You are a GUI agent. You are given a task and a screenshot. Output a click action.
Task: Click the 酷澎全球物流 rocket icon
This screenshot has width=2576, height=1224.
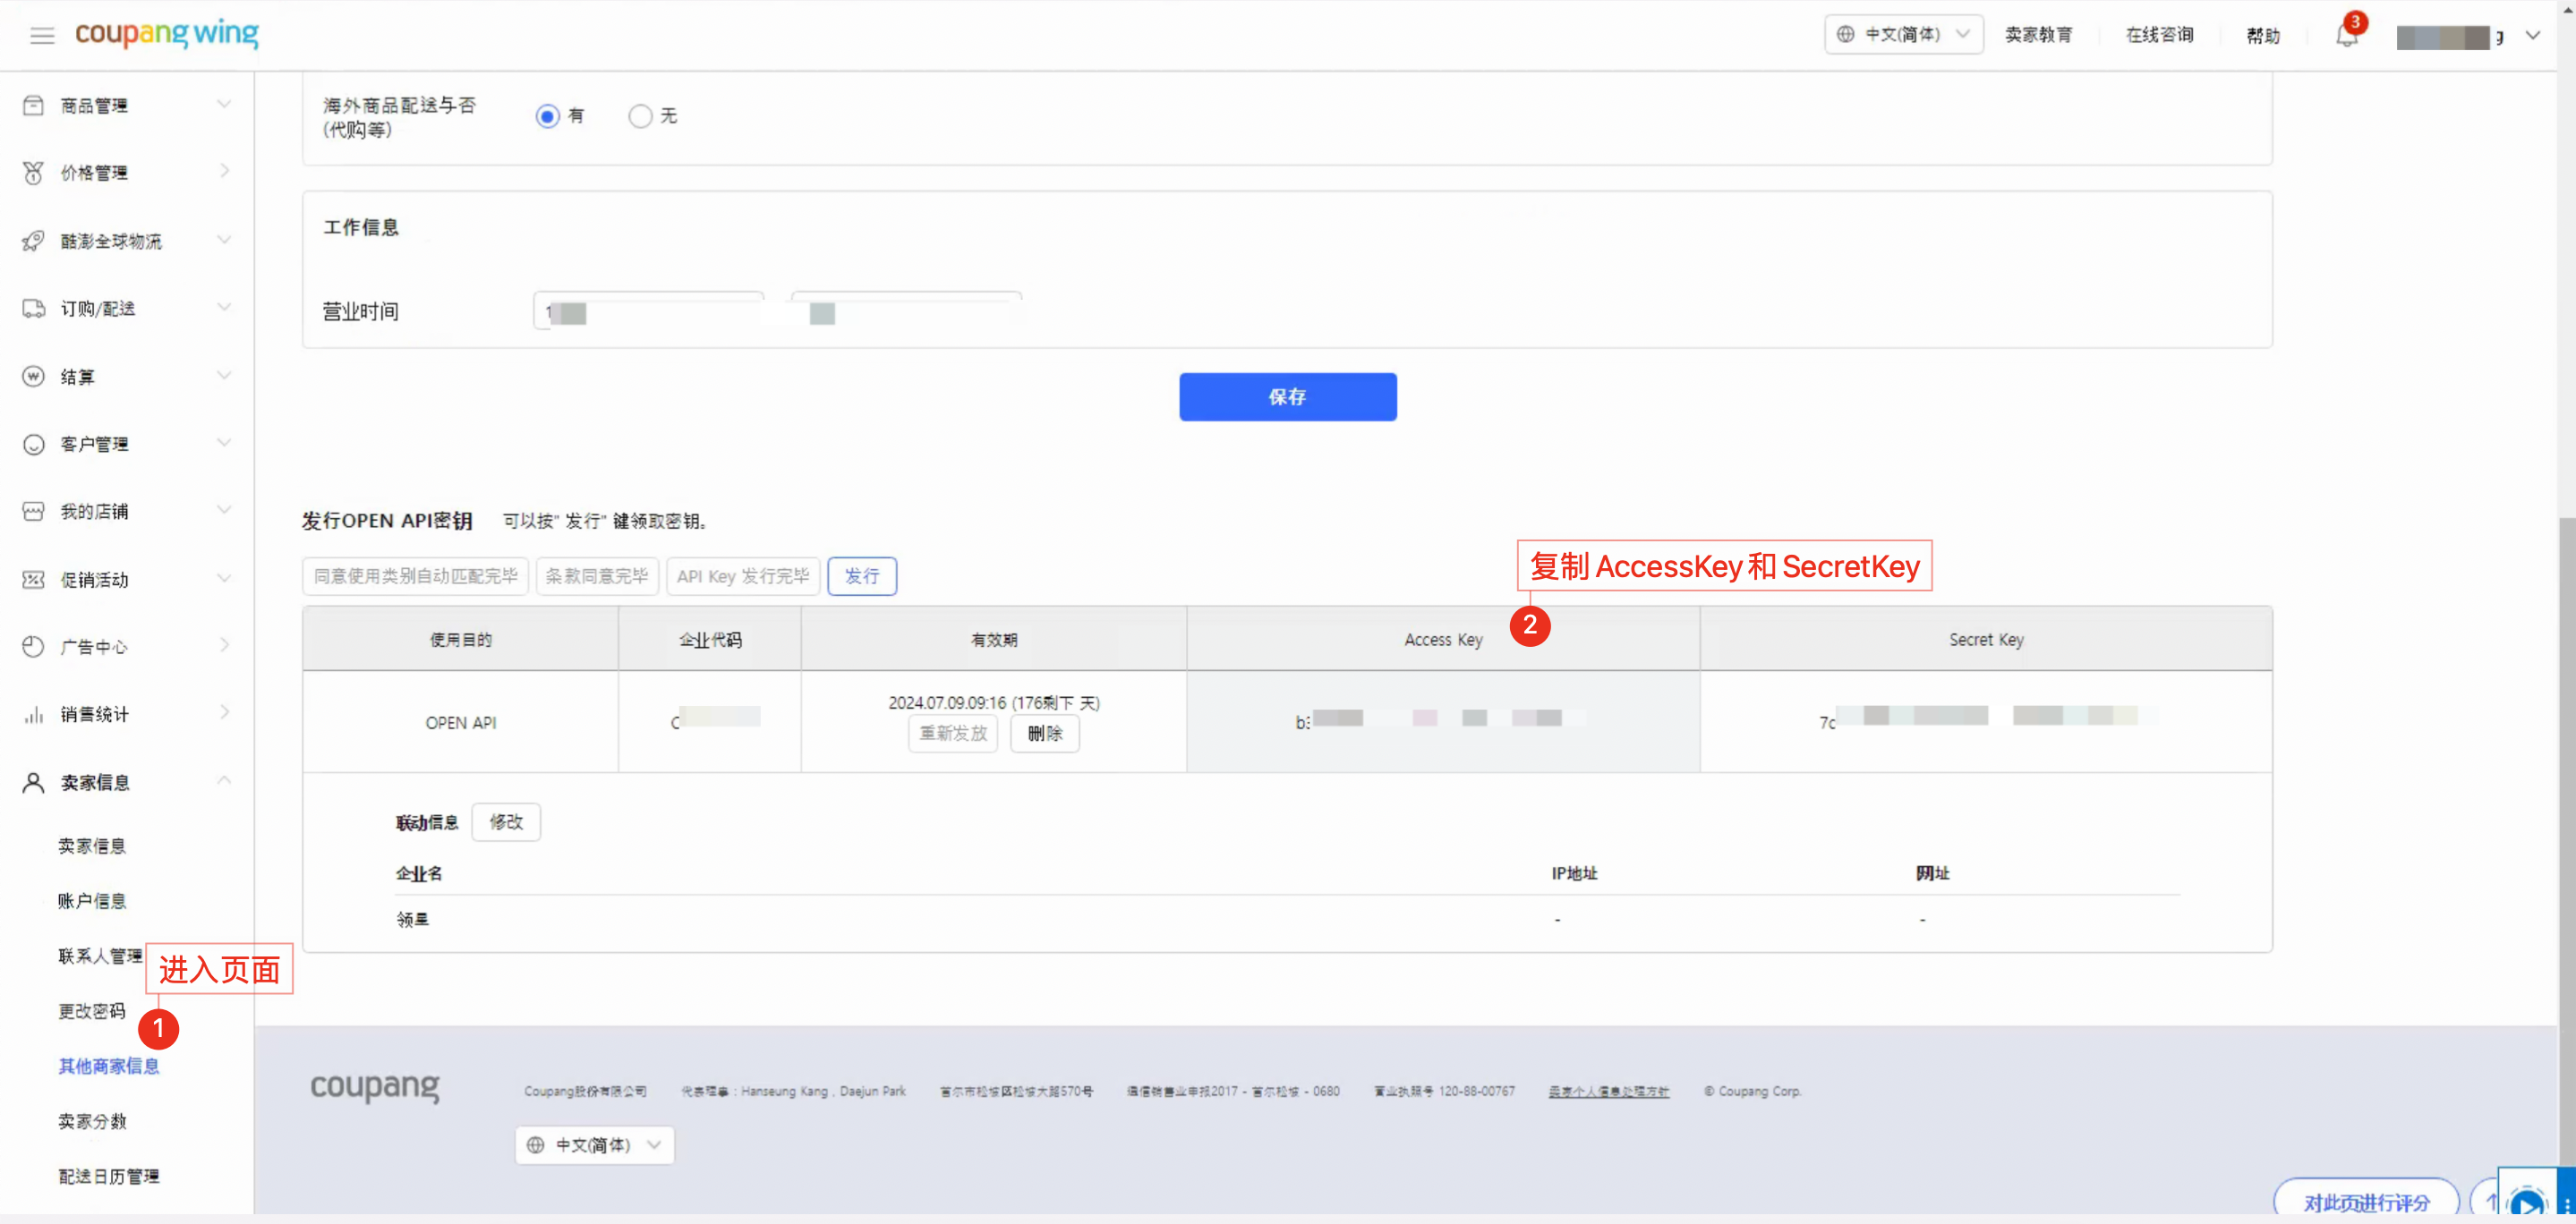(33, 240)
